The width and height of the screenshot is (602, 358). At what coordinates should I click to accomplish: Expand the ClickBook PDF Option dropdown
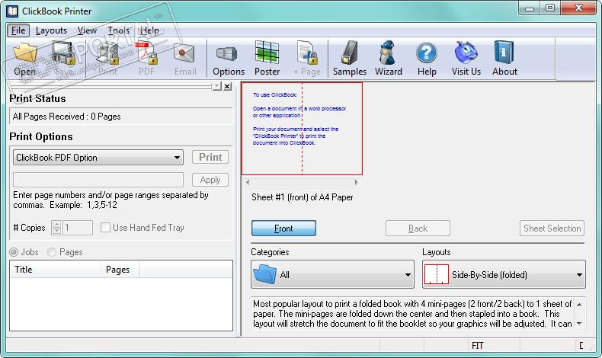98,158
